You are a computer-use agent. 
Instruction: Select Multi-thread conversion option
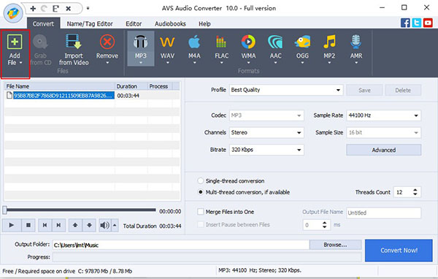[200, 192]
